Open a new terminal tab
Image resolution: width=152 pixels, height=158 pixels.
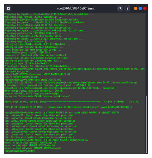pyautogui.click(x=8, y=9)
